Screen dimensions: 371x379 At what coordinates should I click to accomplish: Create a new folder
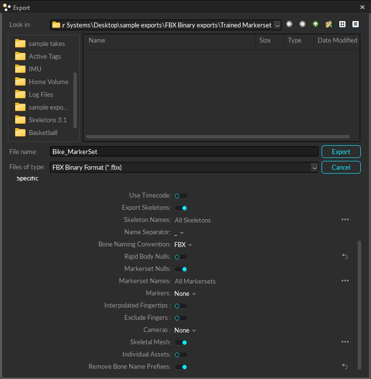pyautogui.click(x=329, y=24)
